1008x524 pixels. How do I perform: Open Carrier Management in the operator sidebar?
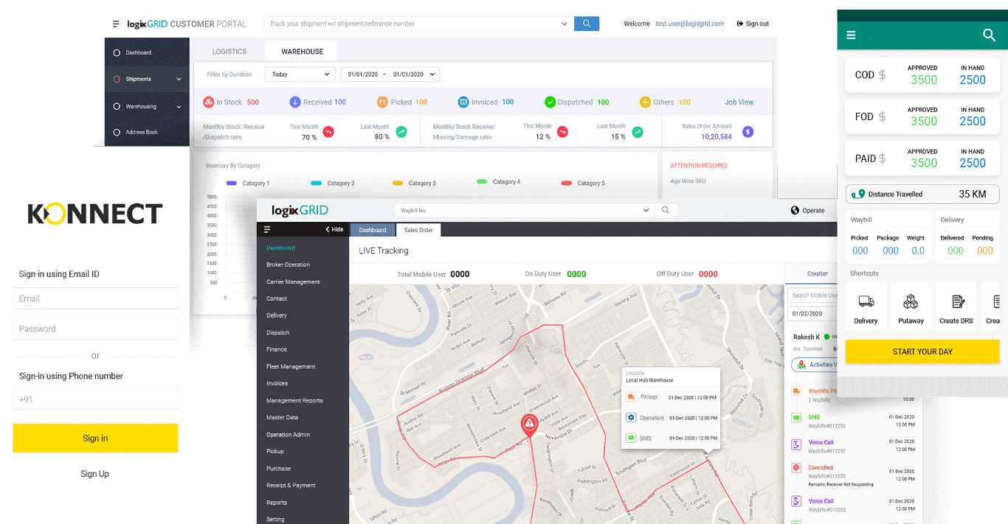(293, 282)
